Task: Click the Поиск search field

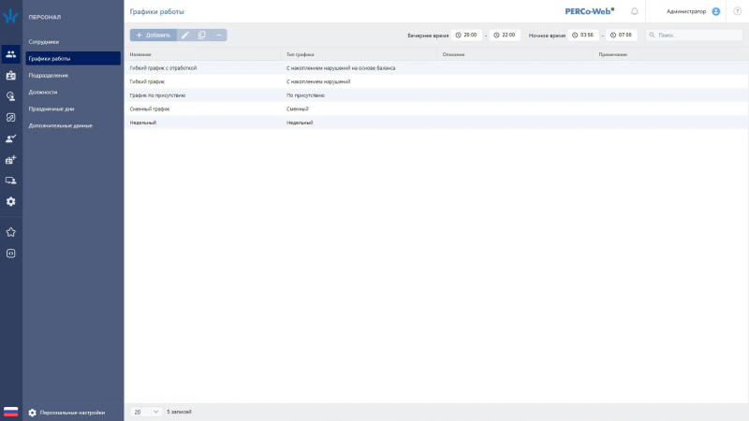Action: tap(693, 35)
